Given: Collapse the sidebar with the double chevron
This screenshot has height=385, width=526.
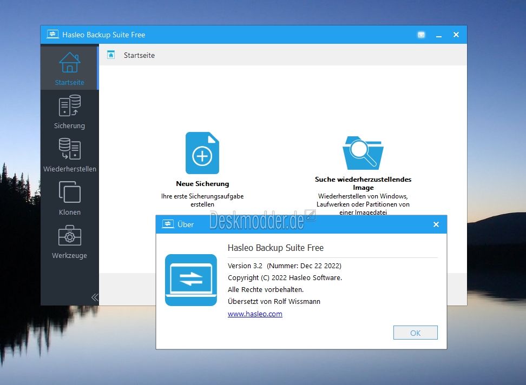Looking at the screenshot, I should [x=95, y=297].
